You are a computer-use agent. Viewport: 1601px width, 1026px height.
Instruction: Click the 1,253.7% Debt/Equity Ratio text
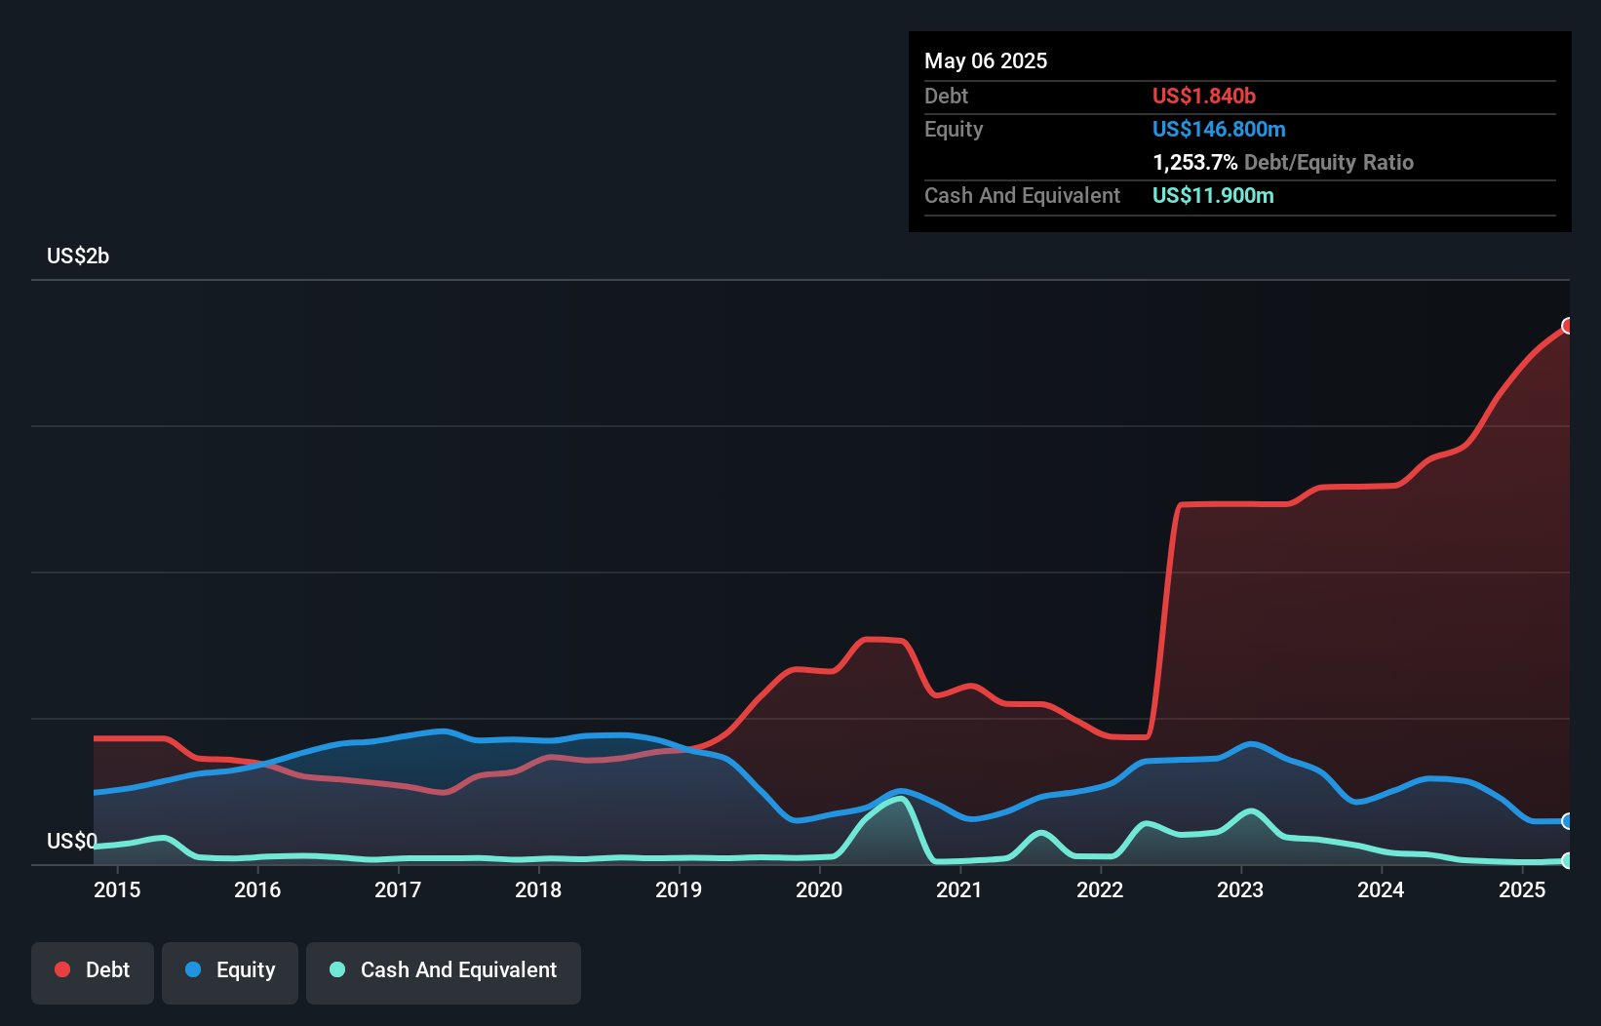[1283, 162]
